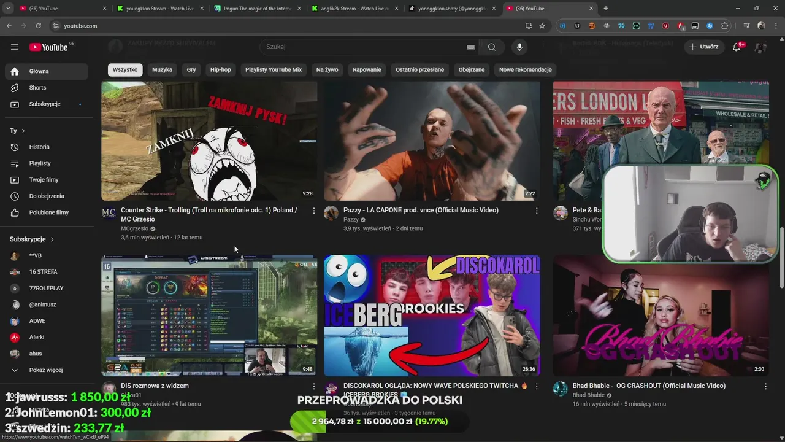
Task: Open 16 STREFA subscription channel
Action: click(47, 272)
